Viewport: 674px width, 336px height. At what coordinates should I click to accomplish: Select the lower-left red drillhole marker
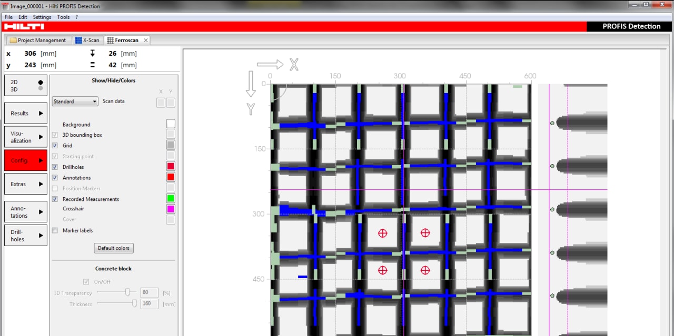383,270
